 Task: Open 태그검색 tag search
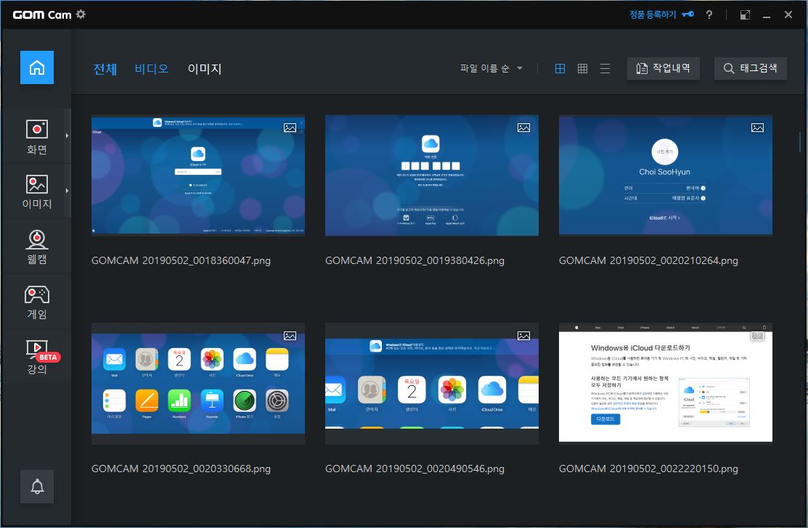click(x=751, y=68)
